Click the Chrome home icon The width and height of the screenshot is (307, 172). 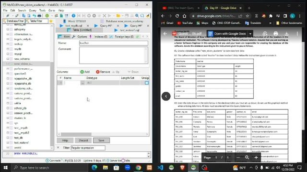tap(184, 16)
